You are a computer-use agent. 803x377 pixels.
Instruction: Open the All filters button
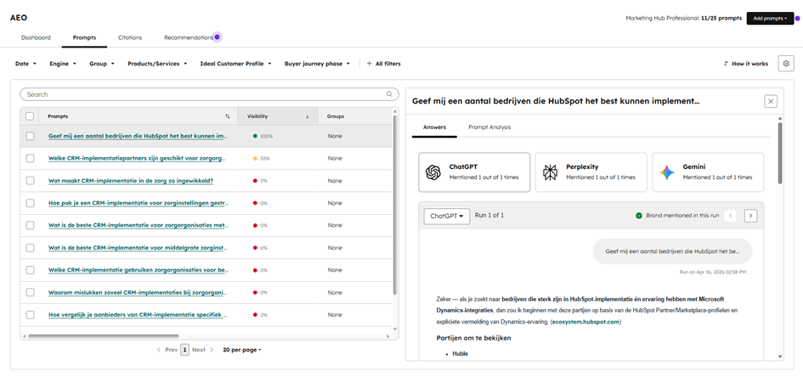[383, 64]
